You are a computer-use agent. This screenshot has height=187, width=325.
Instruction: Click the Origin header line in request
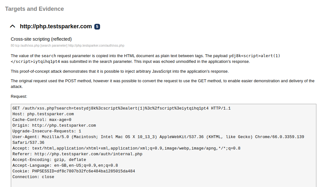pos(54,125)
